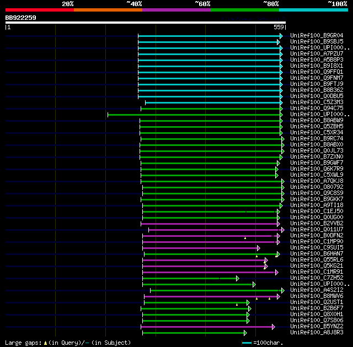Select the UniRef100_Q9FNM7 hit name

tap(317, 78)
